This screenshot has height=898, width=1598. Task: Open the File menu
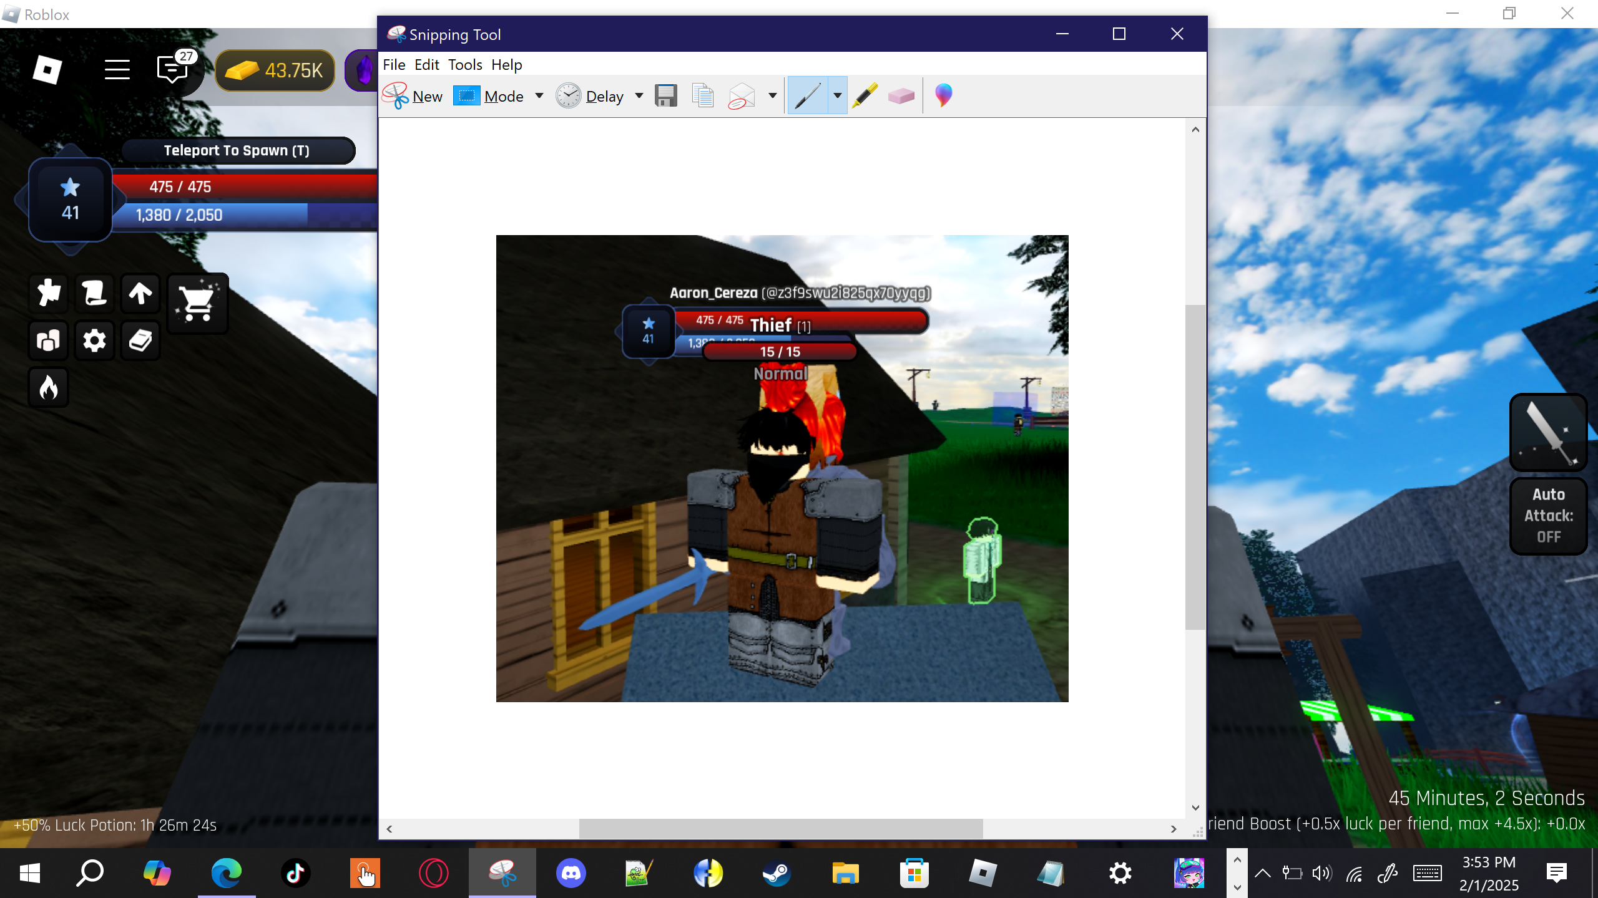coord(394,65)
